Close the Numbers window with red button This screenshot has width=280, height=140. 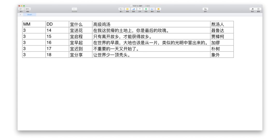[x=19, y=6]
